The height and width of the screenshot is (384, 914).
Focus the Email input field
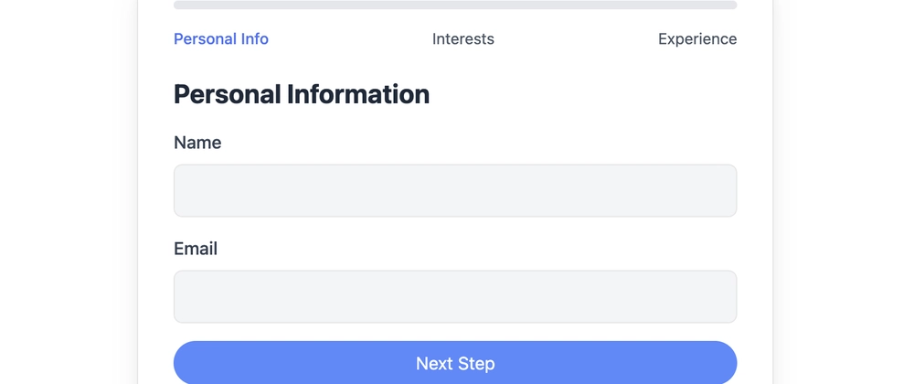(x=455, y=296)
